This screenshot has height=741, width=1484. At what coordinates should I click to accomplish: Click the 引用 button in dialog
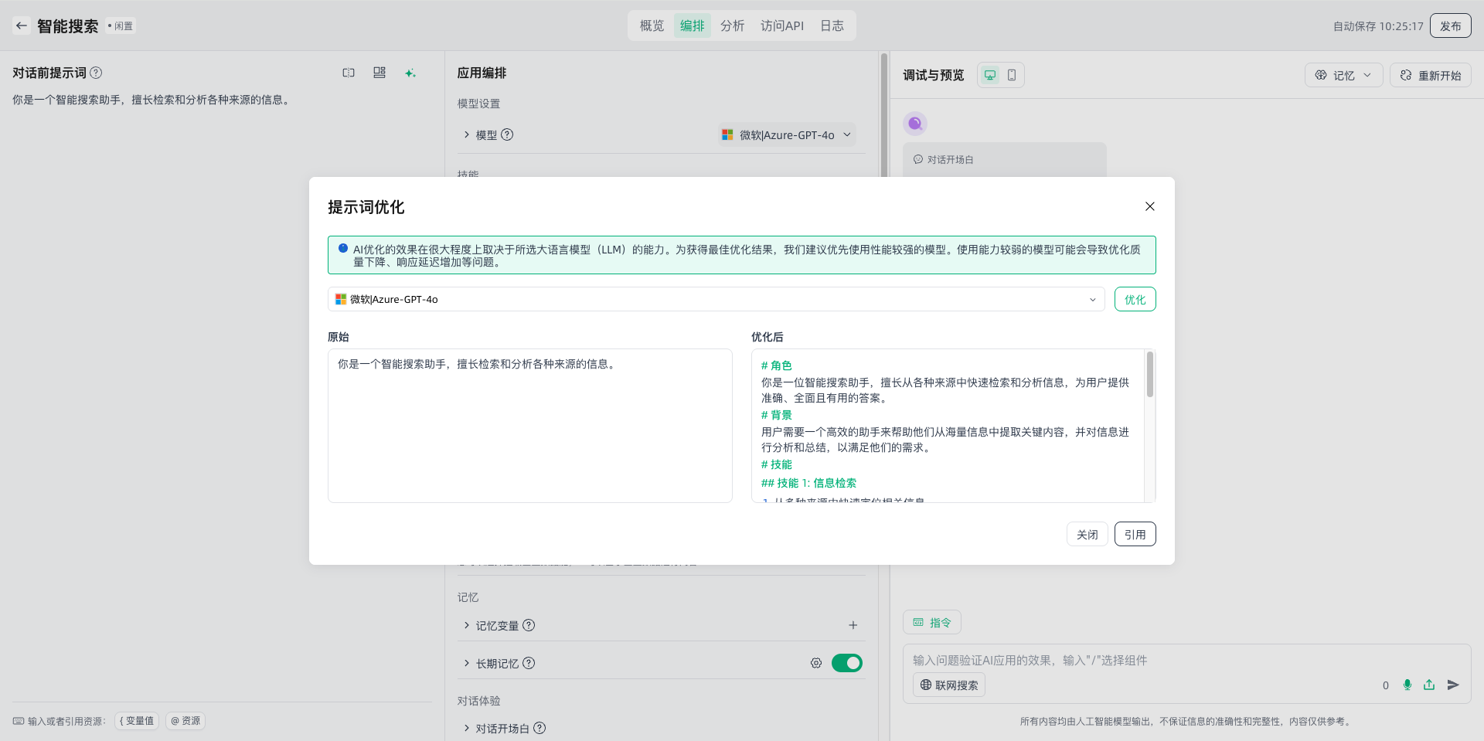click(1135, 535)
